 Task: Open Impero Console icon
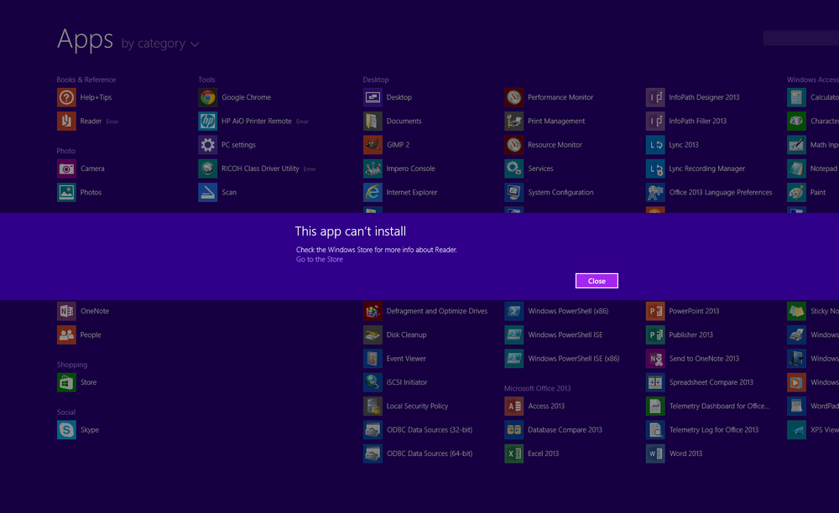373,168
